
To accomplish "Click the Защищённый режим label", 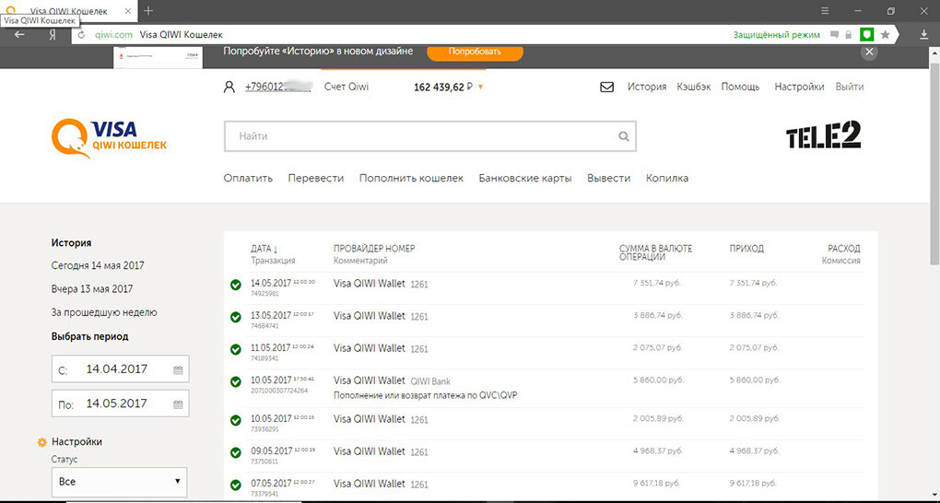I will coord(776,35).
